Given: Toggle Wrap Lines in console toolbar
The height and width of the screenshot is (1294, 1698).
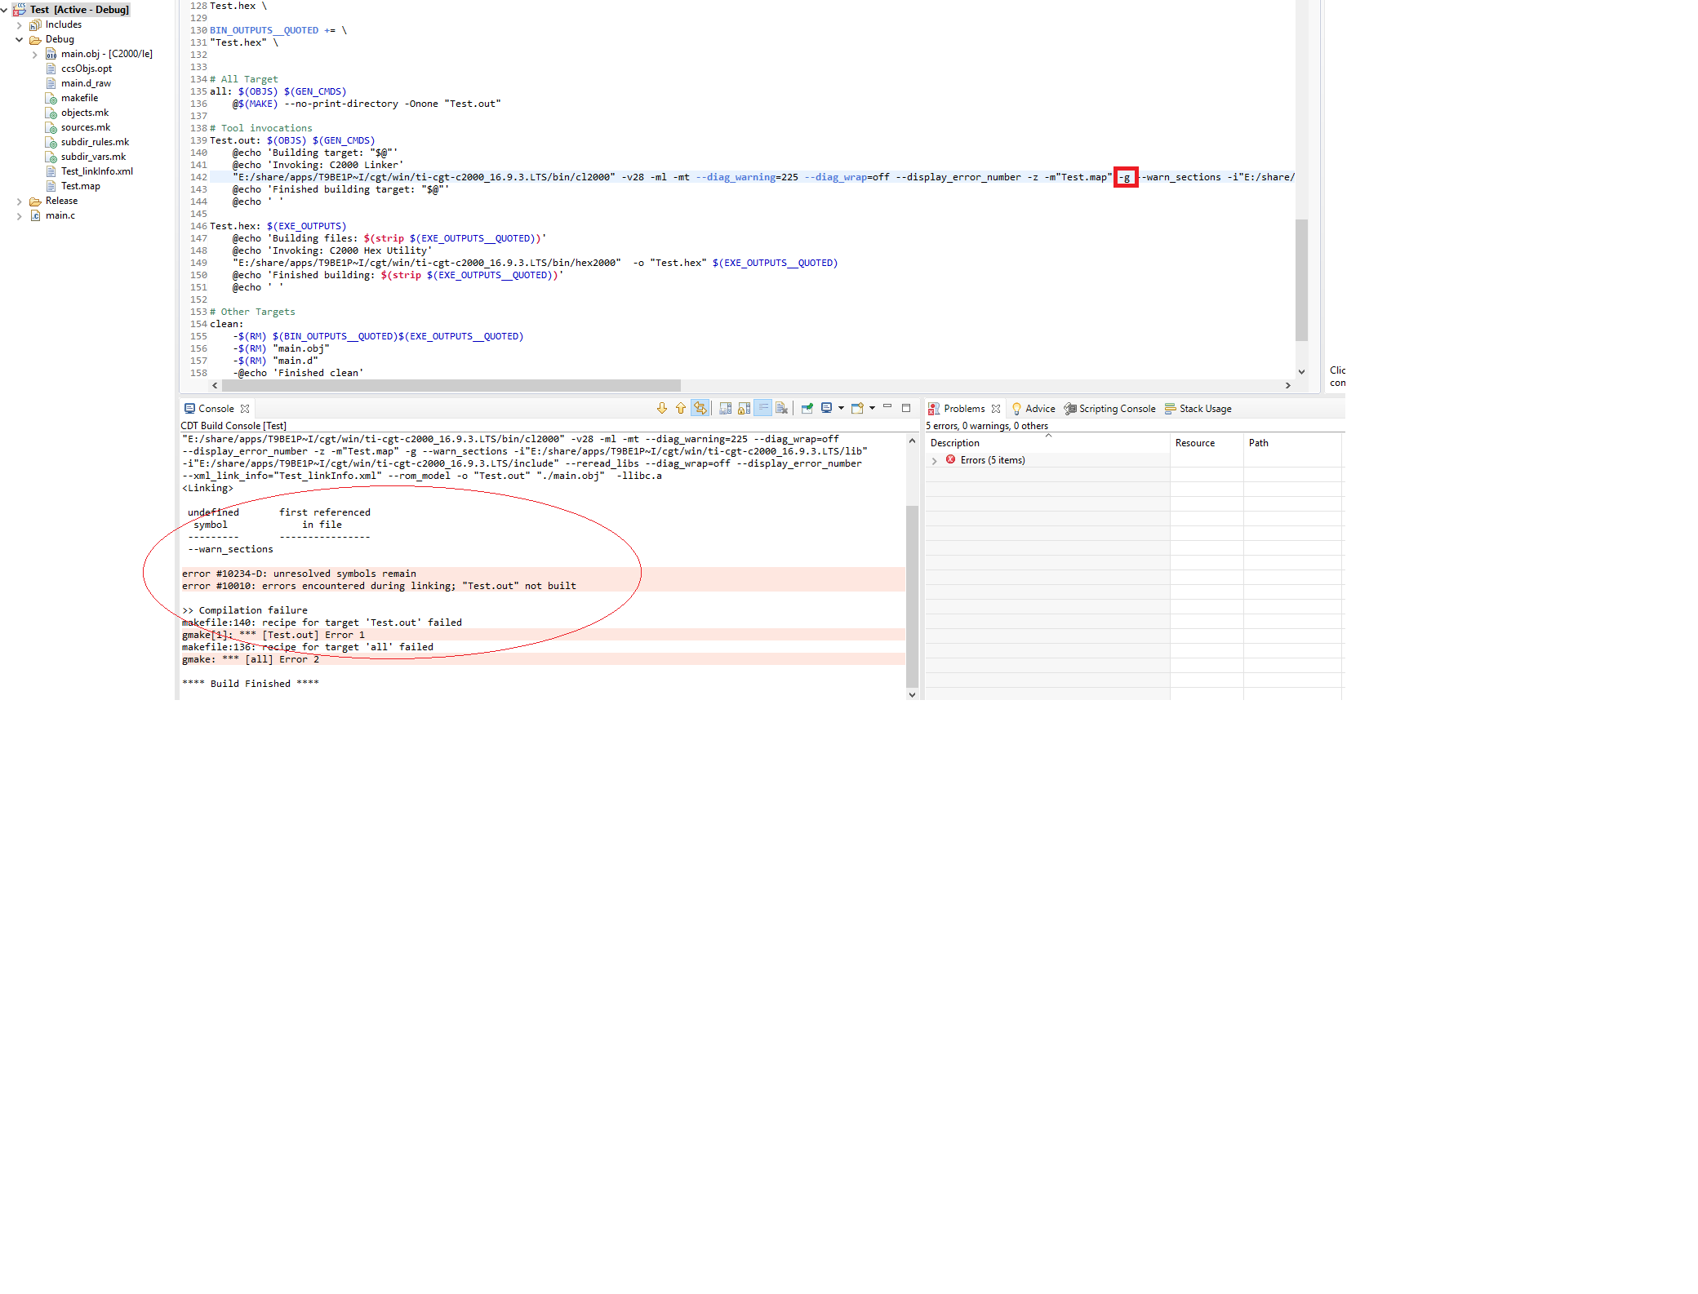Looking at the screenshot, I should point(762,408).
